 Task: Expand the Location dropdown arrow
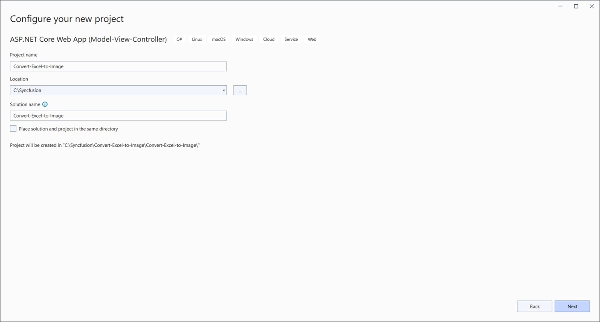pyautogui.click(x=224, y=90)
